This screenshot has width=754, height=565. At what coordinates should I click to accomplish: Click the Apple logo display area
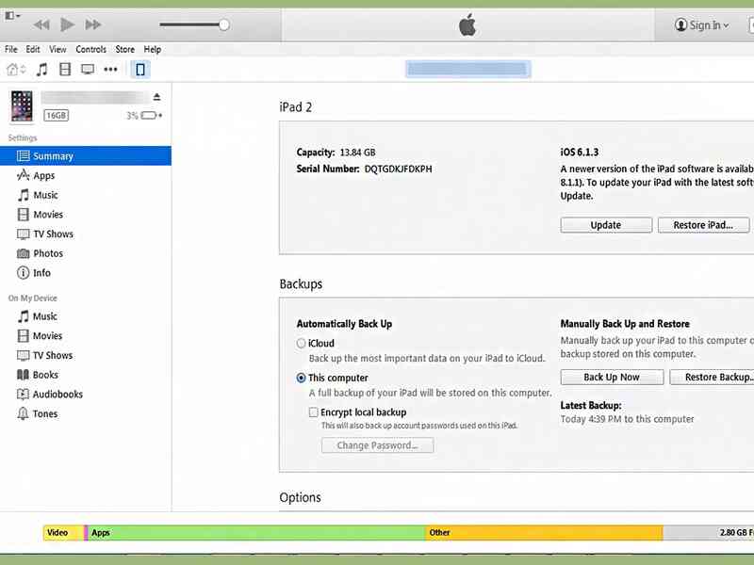point(467,25)
